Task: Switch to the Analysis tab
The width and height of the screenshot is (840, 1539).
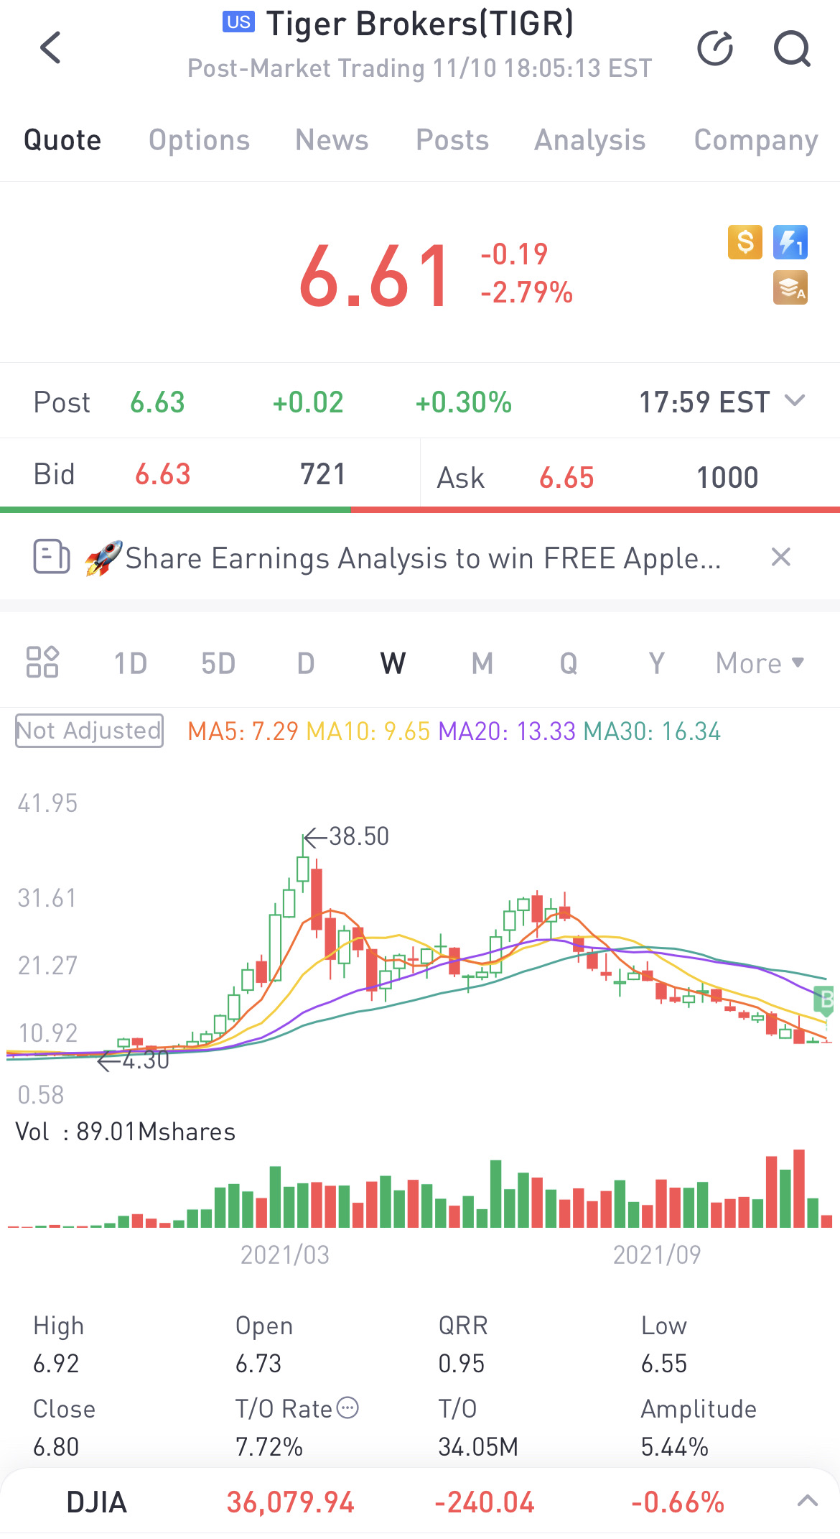Action: 590,140
